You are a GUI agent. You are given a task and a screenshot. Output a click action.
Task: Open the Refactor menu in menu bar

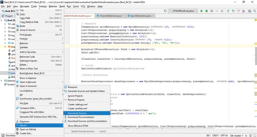[53, 6]
